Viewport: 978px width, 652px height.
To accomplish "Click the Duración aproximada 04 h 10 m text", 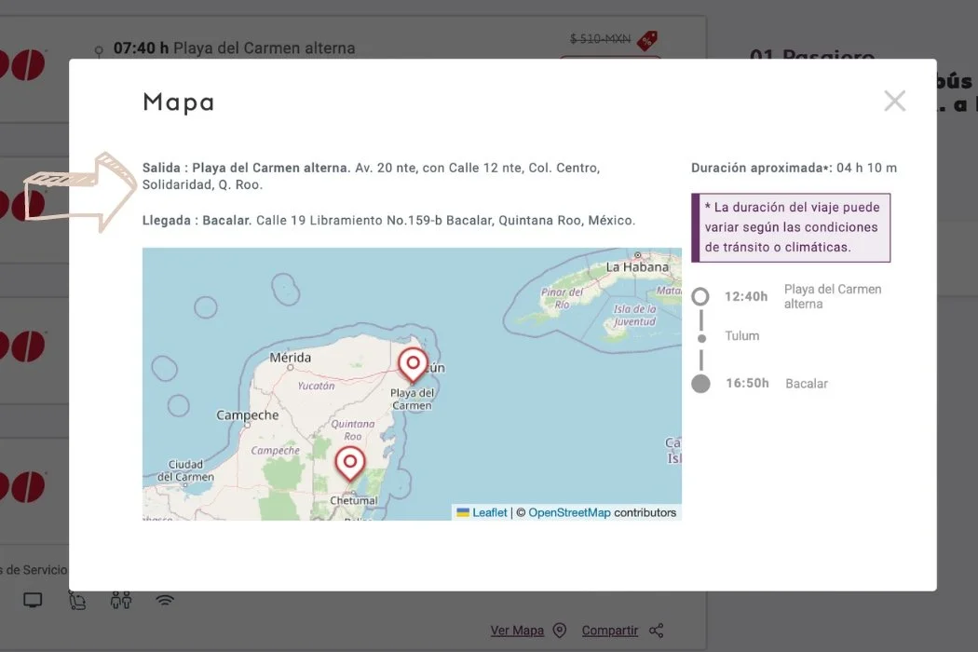I will click(794, 168).
